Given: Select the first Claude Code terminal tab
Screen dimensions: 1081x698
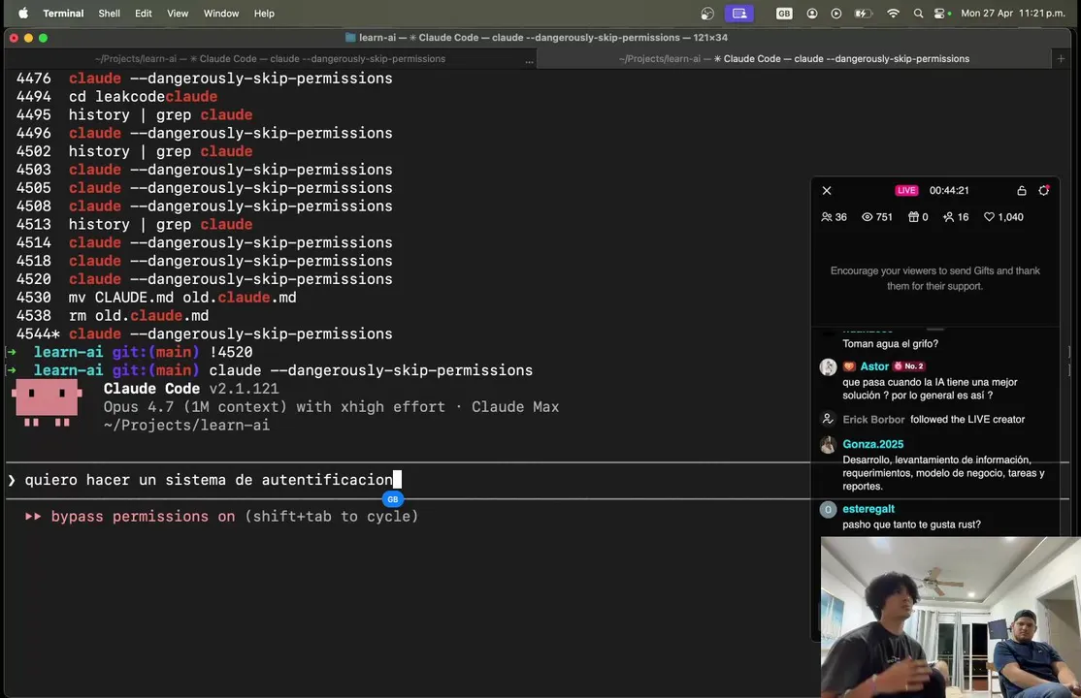Looking at the screenshot, I should [270, 58].
